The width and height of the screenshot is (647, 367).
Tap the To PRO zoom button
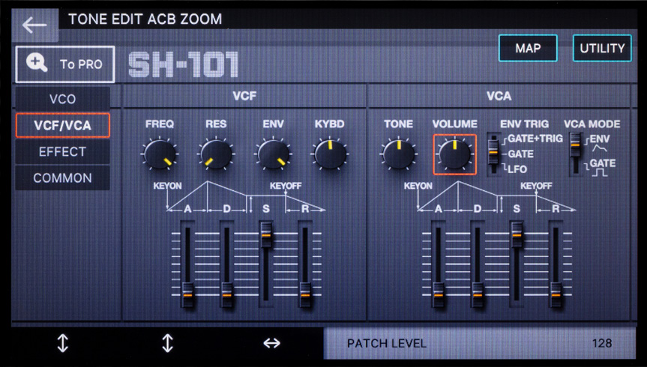click(x=65, y=64)
